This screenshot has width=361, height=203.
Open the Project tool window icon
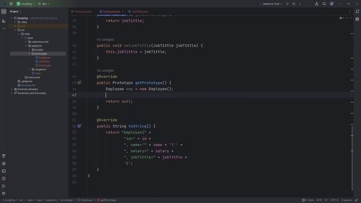[4, 11]
